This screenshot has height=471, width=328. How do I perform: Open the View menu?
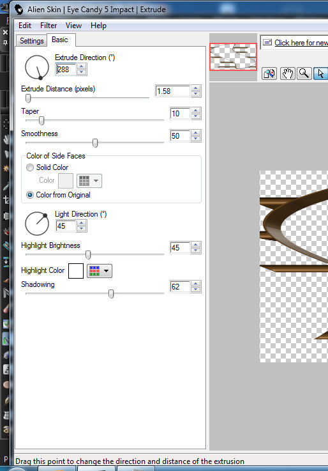tap(73, 26)
